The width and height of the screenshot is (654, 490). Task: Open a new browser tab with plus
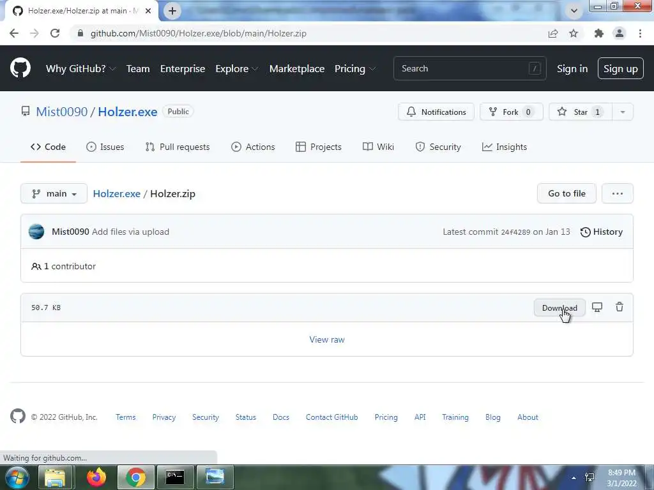(x=172, y=11)
